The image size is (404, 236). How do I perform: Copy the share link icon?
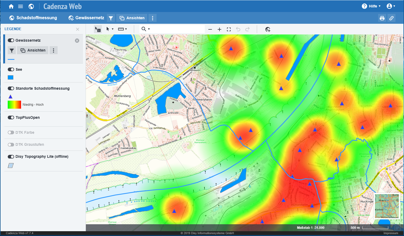click(391, 18)
